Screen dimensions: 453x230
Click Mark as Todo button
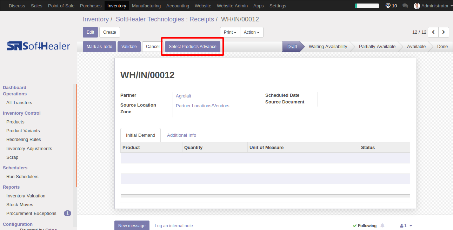(99, 47)
